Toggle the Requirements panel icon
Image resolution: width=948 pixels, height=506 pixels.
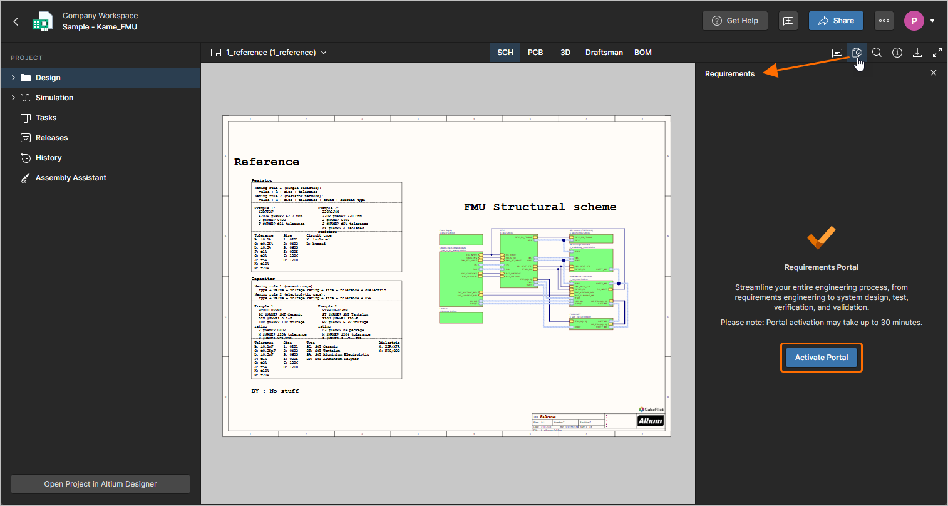[x=857, y=53]
